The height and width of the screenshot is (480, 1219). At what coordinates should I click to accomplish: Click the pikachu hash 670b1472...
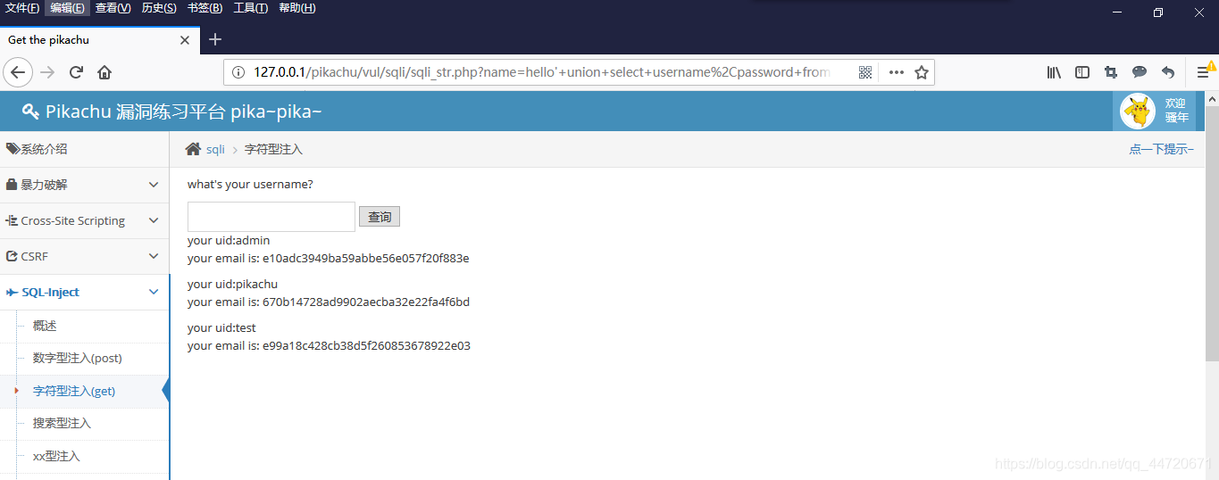coord(366,302)
